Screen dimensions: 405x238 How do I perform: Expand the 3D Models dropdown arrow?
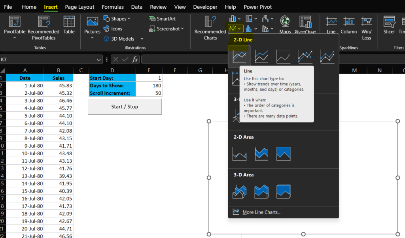[142, 39]
